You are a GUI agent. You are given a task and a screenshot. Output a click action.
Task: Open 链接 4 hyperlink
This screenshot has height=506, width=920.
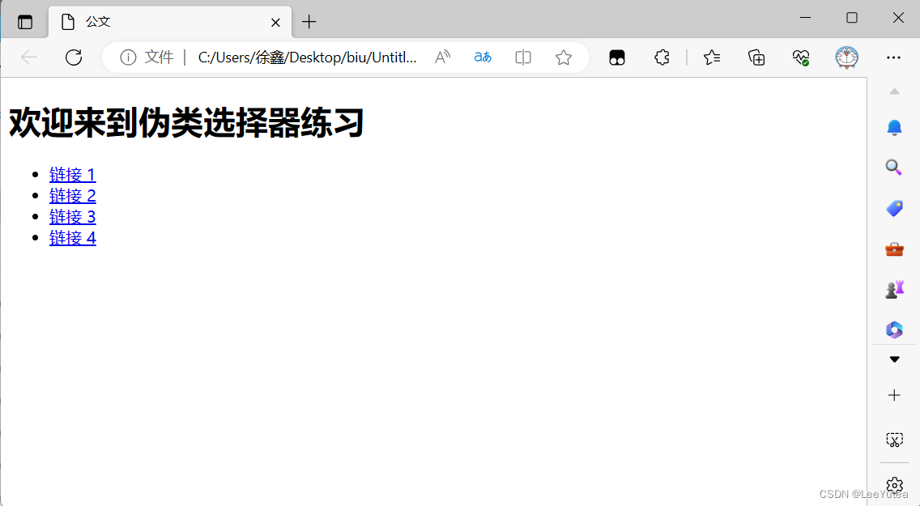[x=73, y=237]
